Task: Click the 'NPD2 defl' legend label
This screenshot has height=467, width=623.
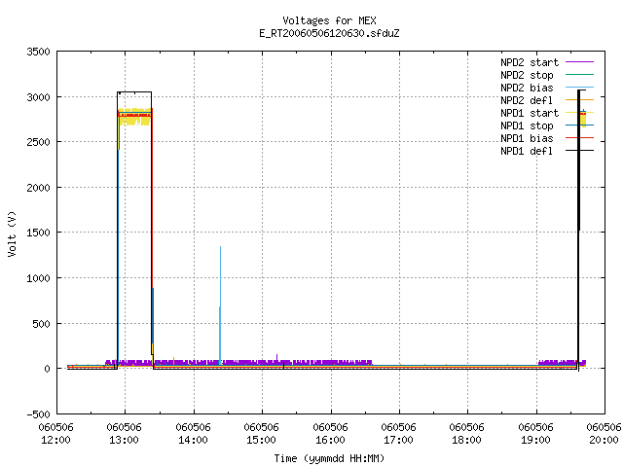Action: coord(527,100)
